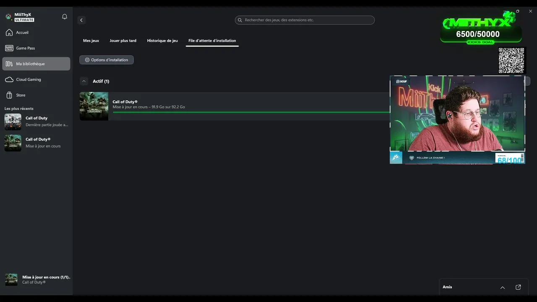537x302 pixels.
Task: Pop out the Amis panel
Action: coord(518,287)
